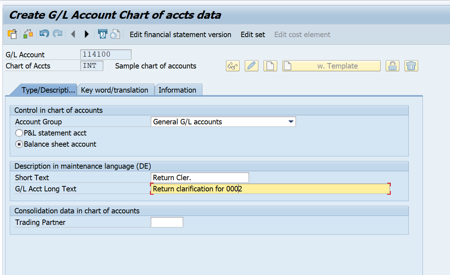Click Edit set button
Viewport: 450px width, 275px height.
pos(253,35)
